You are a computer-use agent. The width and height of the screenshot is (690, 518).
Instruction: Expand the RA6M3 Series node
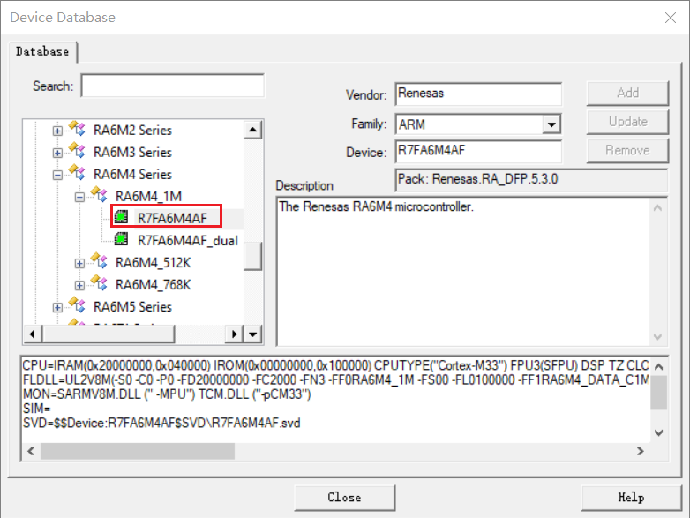pyautogui.click(x=57, y=153)
